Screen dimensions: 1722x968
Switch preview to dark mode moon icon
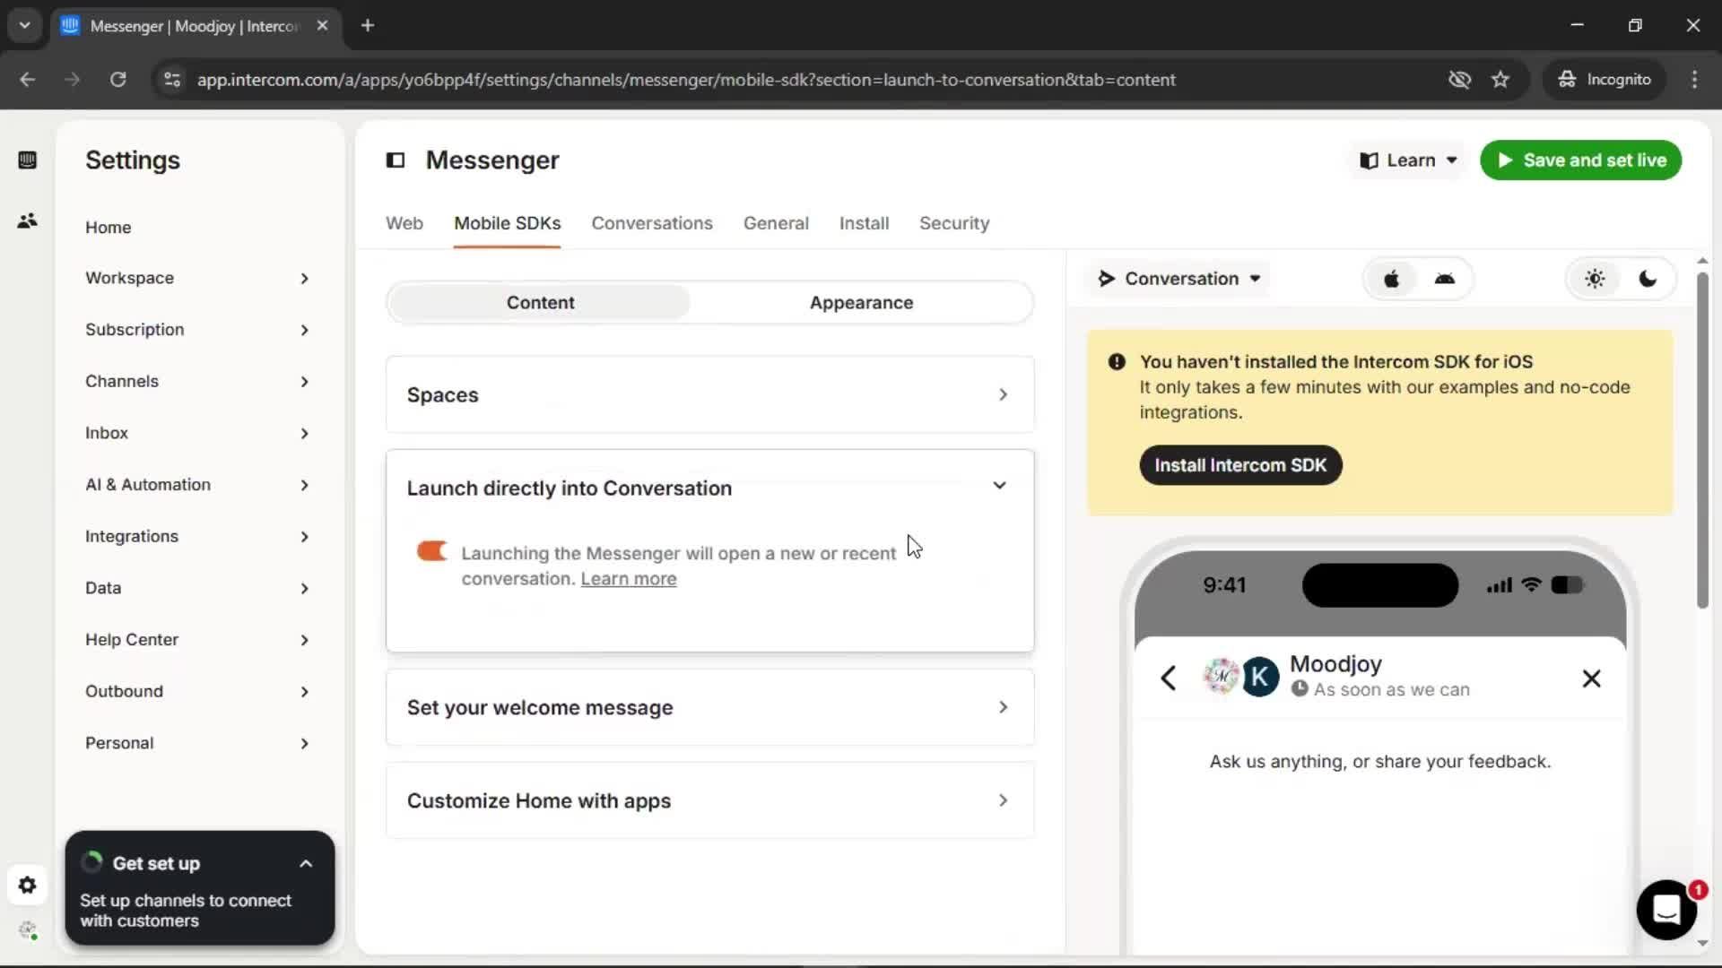click(x=1648, y=279)
